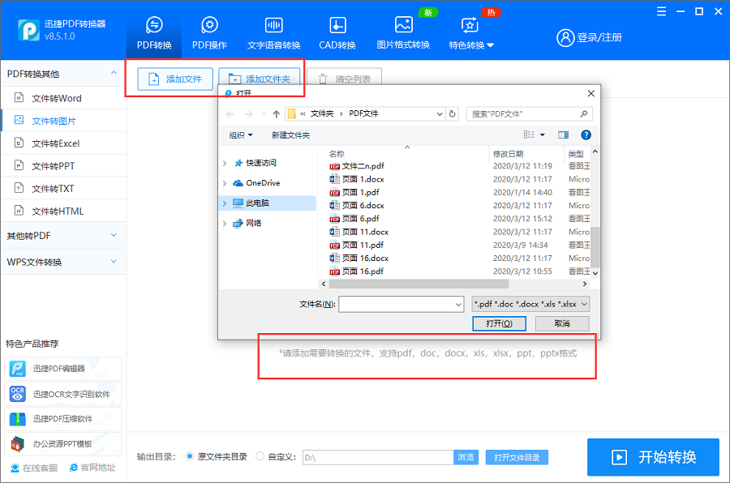Screen dimensions: 730x483
Task: Click the 添加文件 button
Action: (175, 79)
